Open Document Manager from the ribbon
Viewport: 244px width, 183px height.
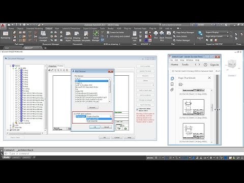[43, 36]
